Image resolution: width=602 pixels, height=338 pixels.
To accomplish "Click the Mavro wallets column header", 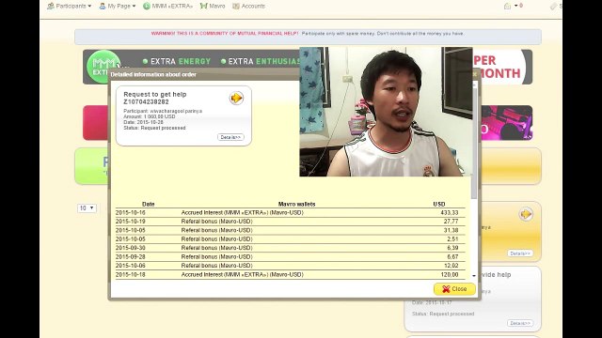I will [297, 205].
